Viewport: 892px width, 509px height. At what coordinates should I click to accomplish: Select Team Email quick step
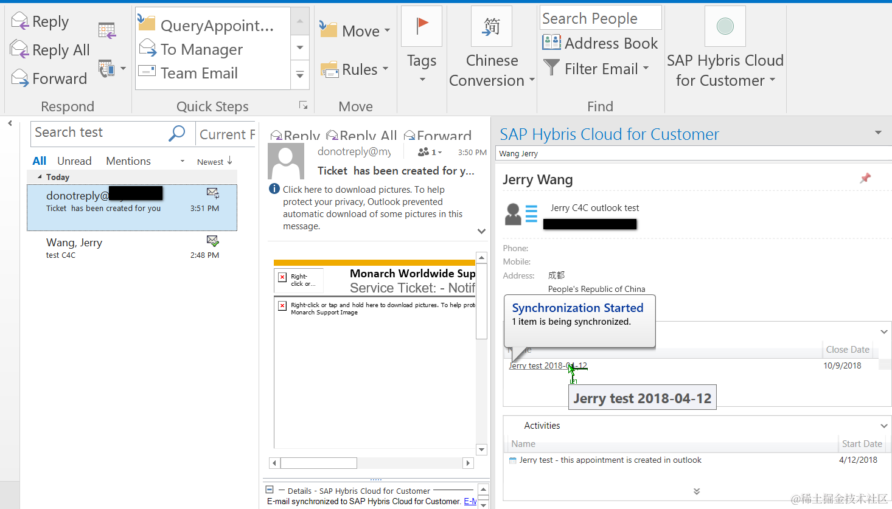[x=188, y=73]
